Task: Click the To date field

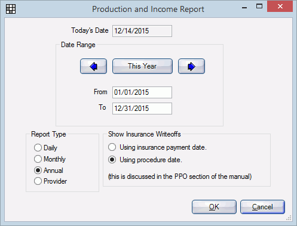Action: (142, 109)
